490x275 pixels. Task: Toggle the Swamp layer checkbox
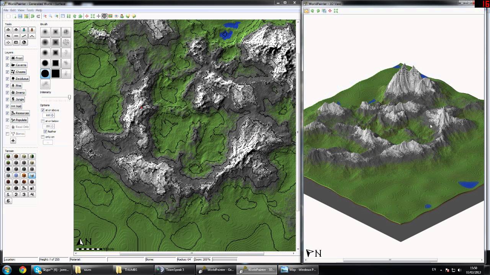click(x=8, y=92)
